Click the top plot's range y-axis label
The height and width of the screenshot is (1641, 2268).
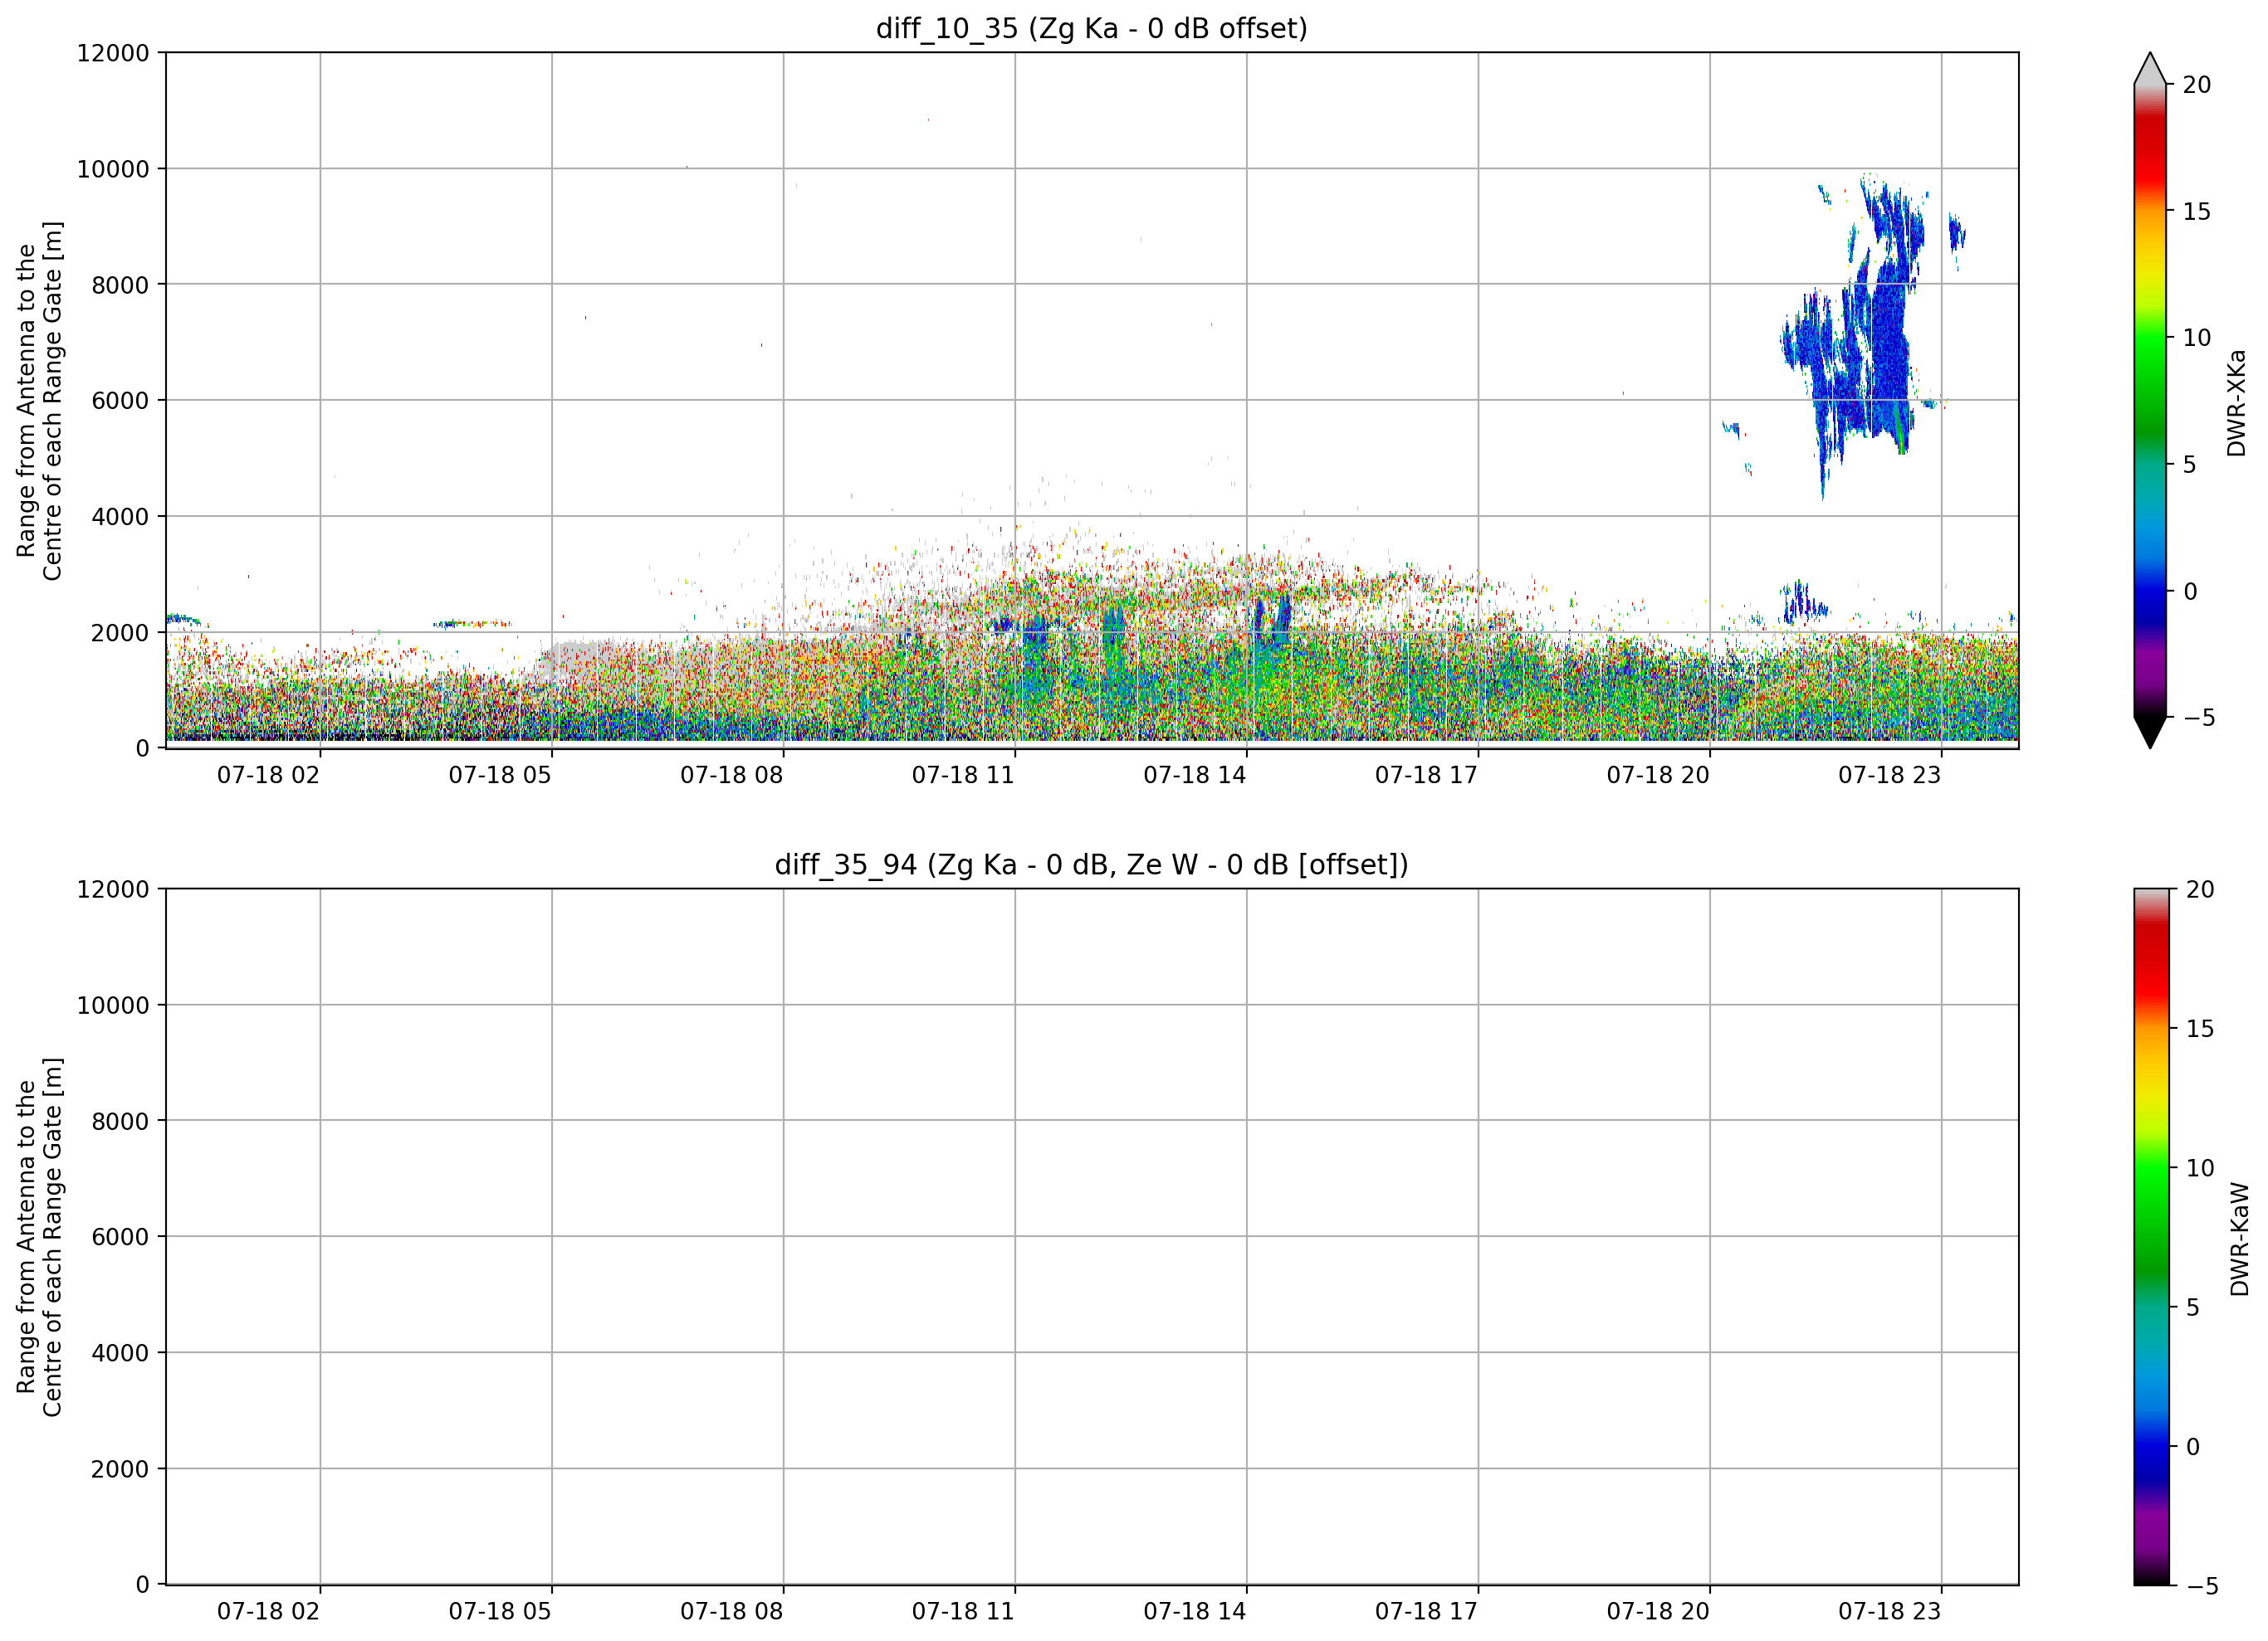click(x=40, y=401)
